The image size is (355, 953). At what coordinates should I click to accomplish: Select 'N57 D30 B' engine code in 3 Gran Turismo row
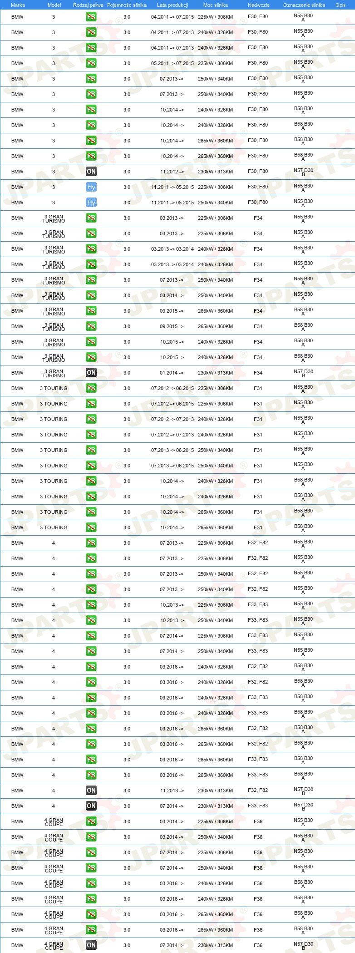coord(303,373)
